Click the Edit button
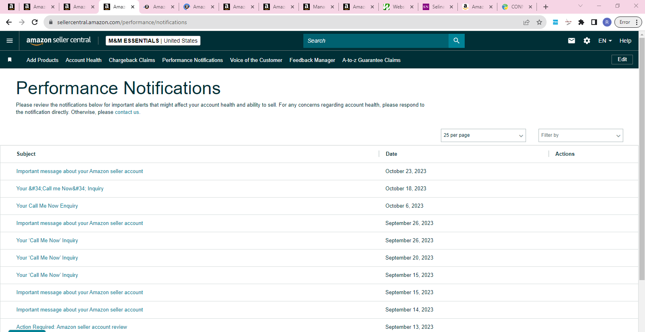This screenshot has width=645, height=332. [x=622, y=60]
